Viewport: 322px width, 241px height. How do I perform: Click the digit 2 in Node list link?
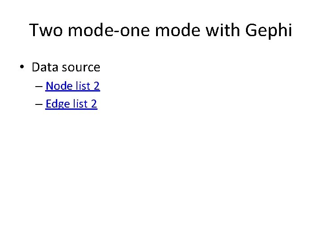tap(97, 86)
